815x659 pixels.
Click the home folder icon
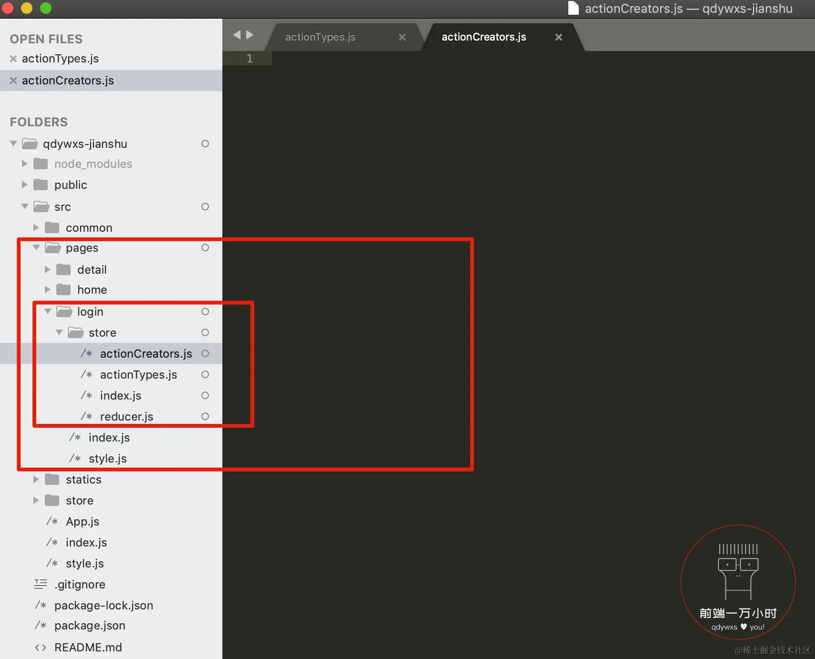click(x=63, y=289)
